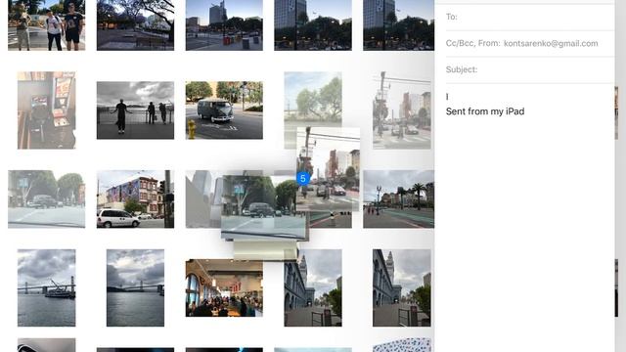This screenshot has width=626, height=352.
Task: Open the black and white waterfront silhouettes photo
Action: point(135,110)
